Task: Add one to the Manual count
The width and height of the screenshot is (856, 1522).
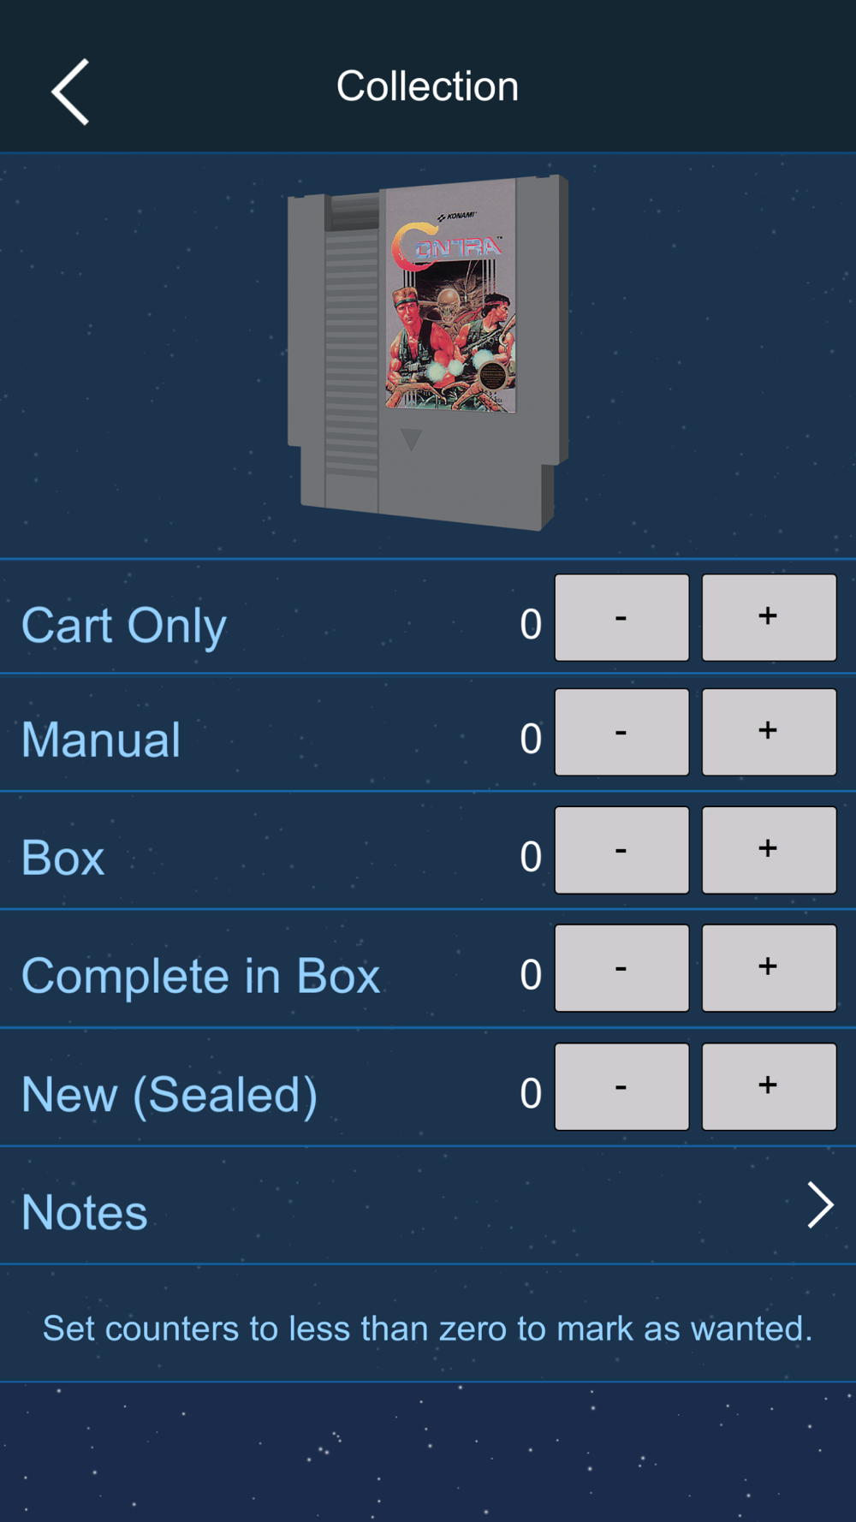Action: click(769, 732)
